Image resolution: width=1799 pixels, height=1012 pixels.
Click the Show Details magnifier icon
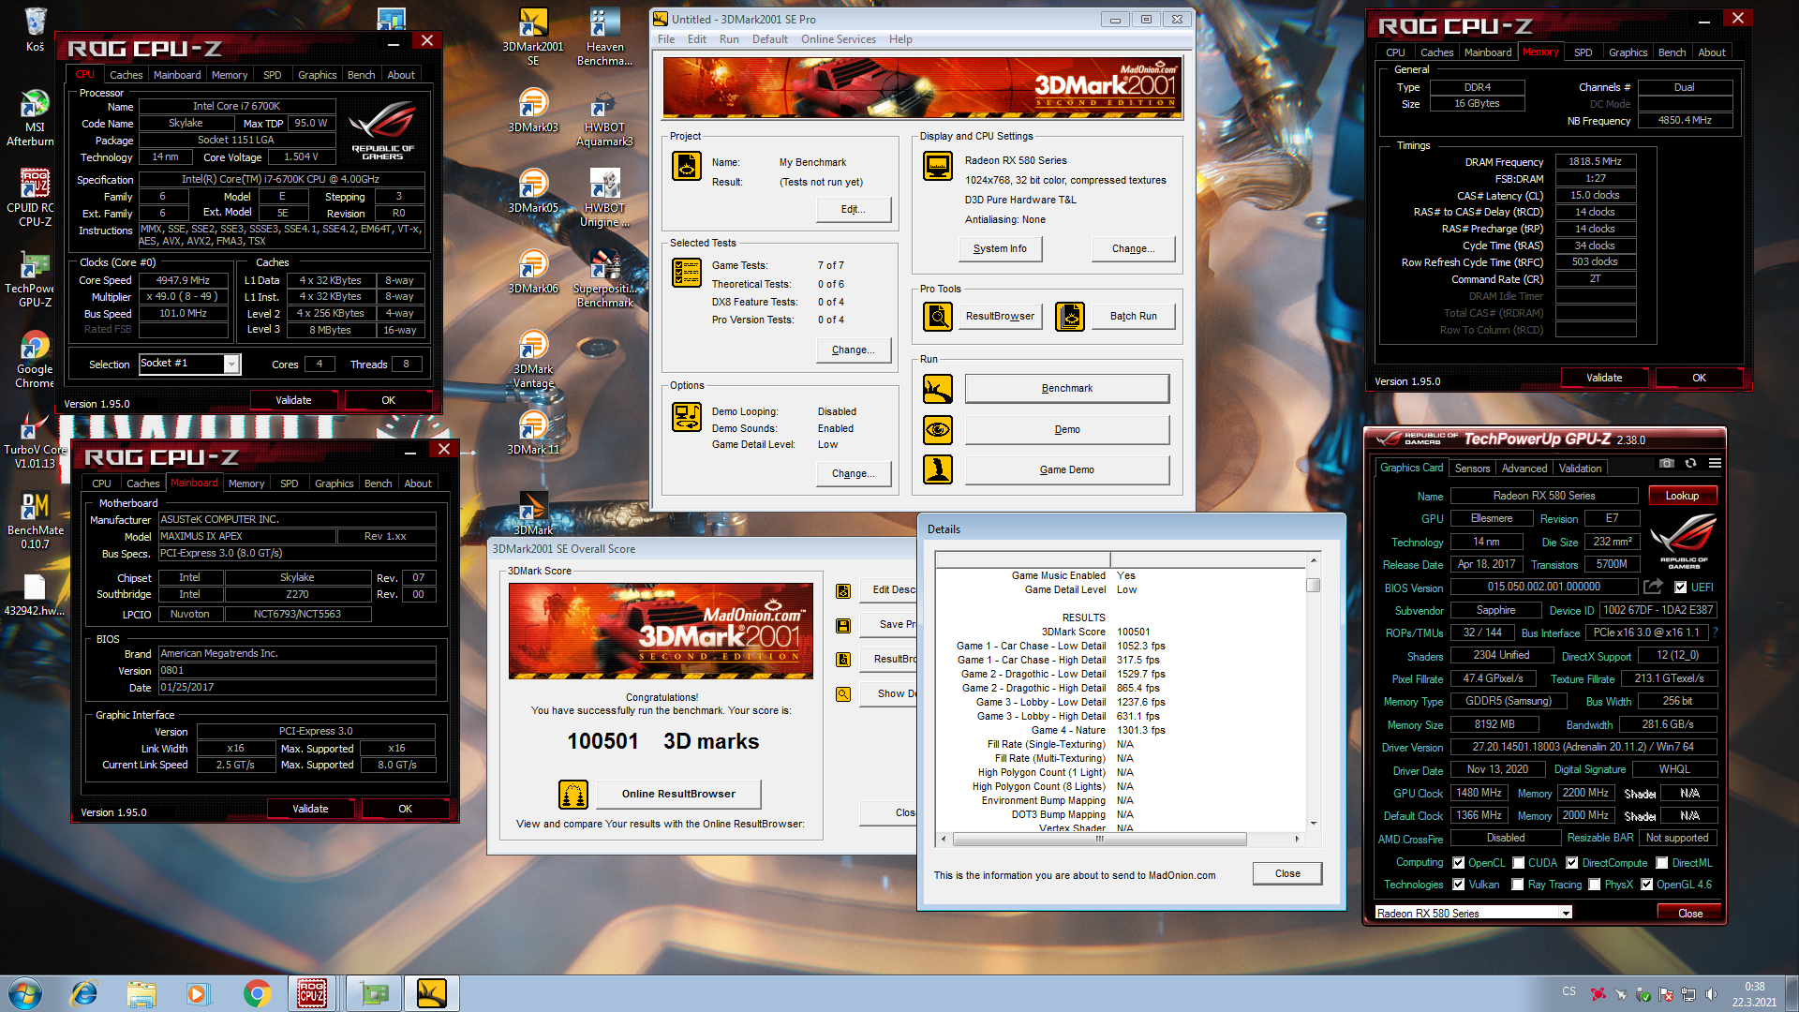(x=843, y=694)
